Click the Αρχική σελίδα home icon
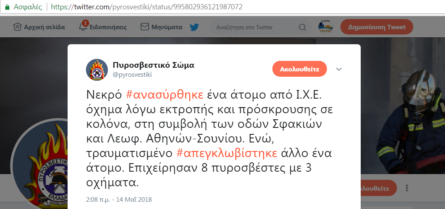 tap(18, 27)
